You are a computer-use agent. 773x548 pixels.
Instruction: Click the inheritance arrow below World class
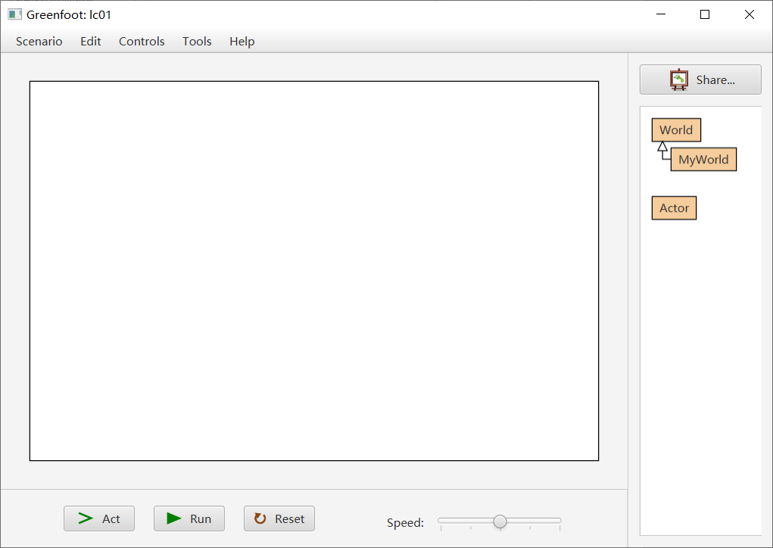point(662,147)
